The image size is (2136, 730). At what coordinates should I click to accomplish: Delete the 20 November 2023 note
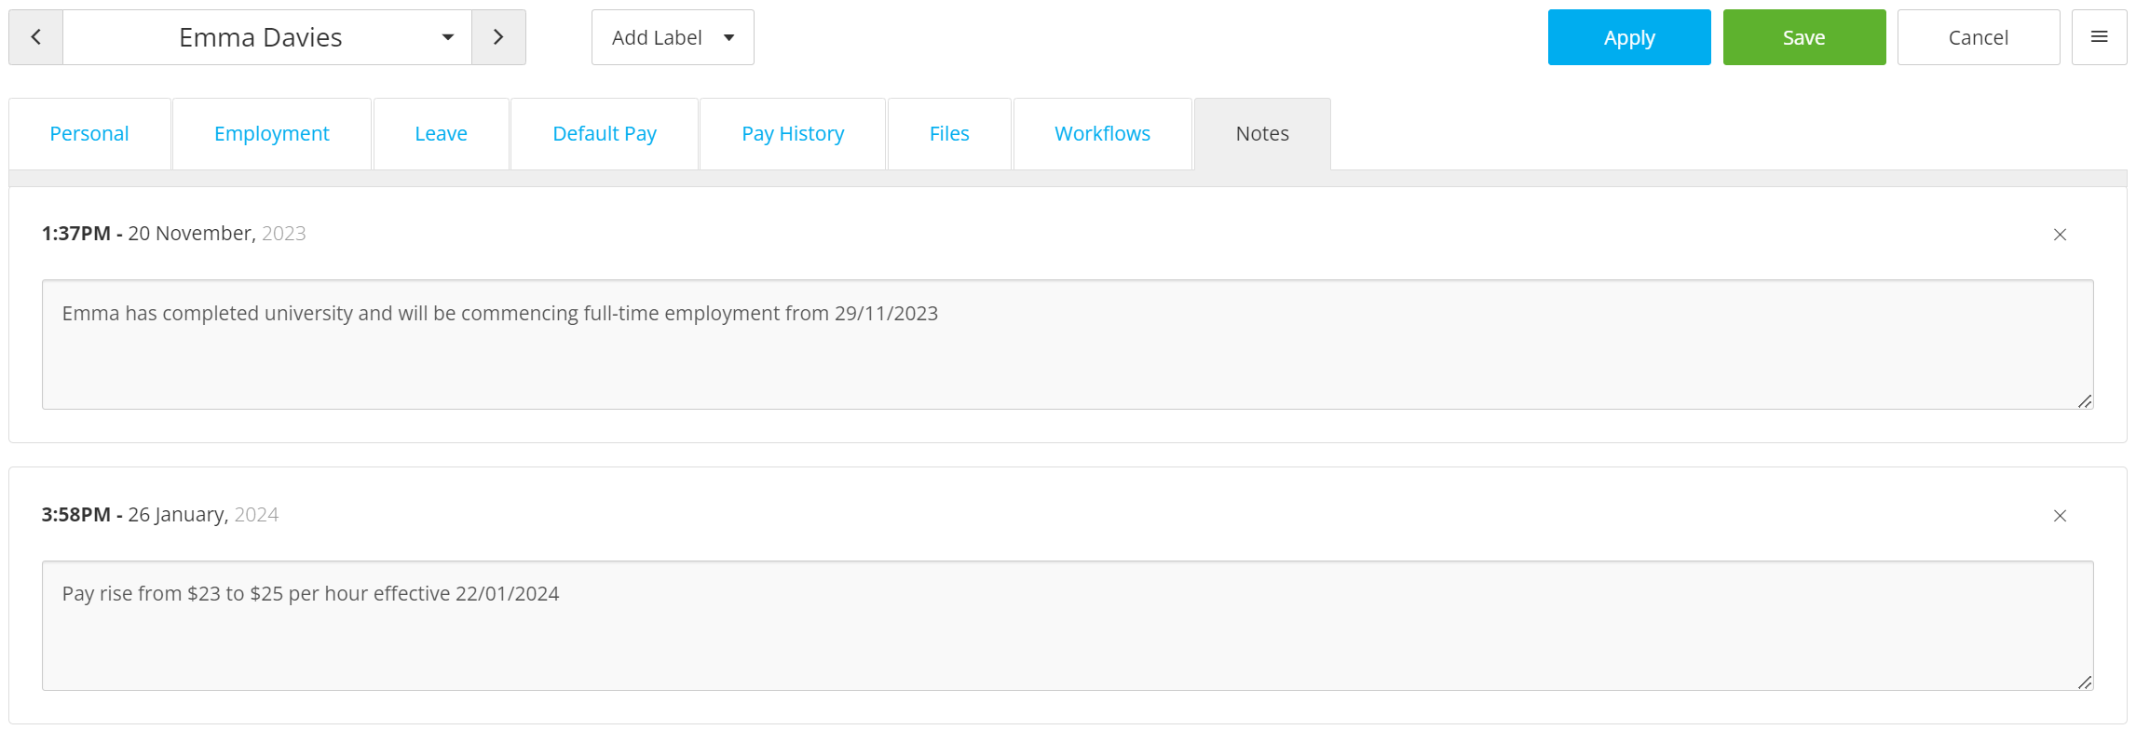pos(2060,235)
